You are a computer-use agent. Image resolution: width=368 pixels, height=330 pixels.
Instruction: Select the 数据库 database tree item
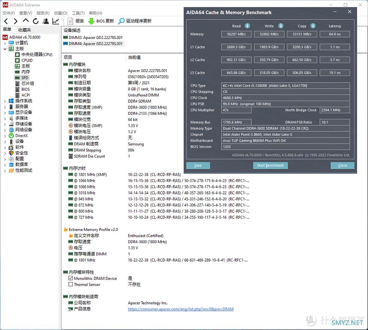(18, 164)
